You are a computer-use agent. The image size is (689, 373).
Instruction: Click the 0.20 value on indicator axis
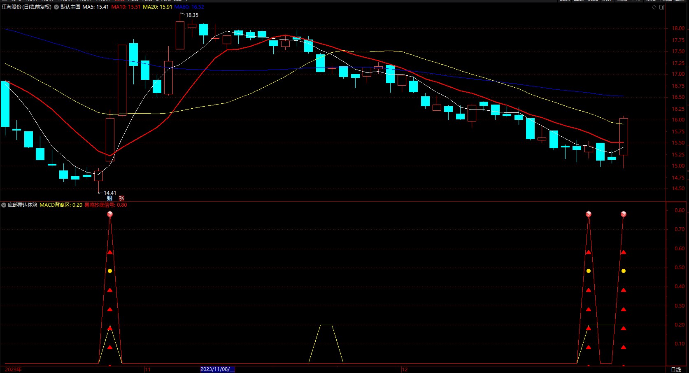[680, 325]
